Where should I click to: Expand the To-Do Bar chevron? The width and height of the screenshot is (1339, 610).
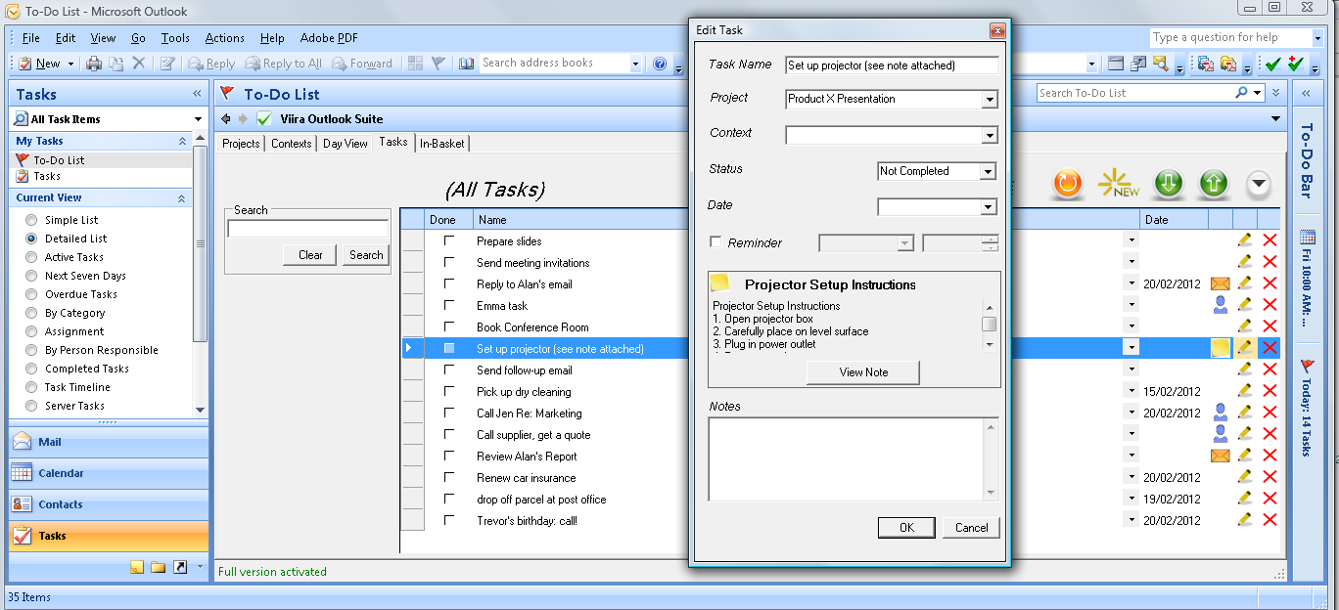[1307, 94]
